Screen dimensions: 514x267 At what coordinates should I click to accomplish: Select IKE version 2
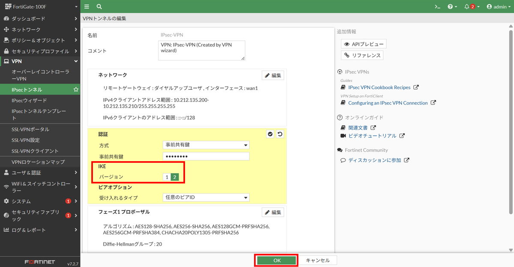(x=175, y=177)
